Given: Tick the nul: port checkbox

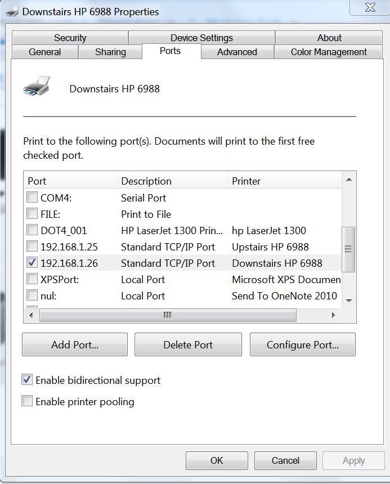Looking at the screenshot, I should coord(32,295).
